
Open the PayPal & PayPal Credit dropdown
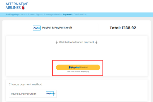coord(33,94)
